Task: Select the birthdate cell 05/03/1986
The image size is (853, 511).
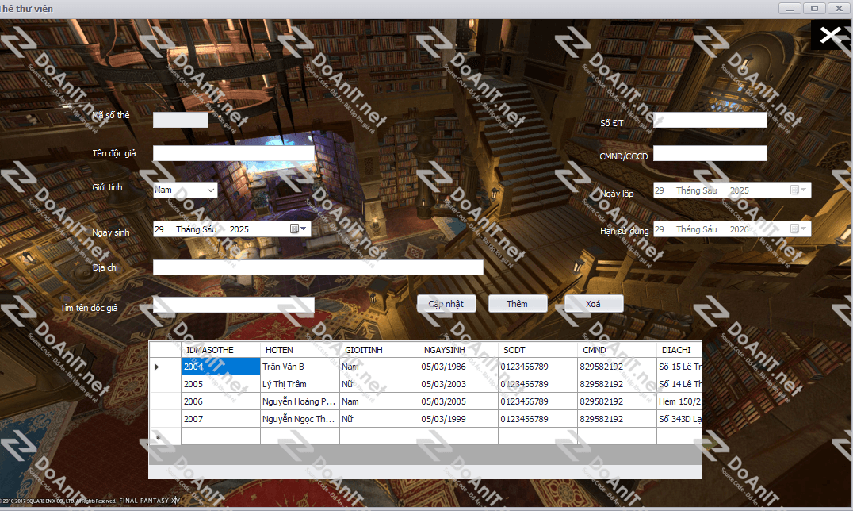Action: pyautogui.click(x=458, y=367)
